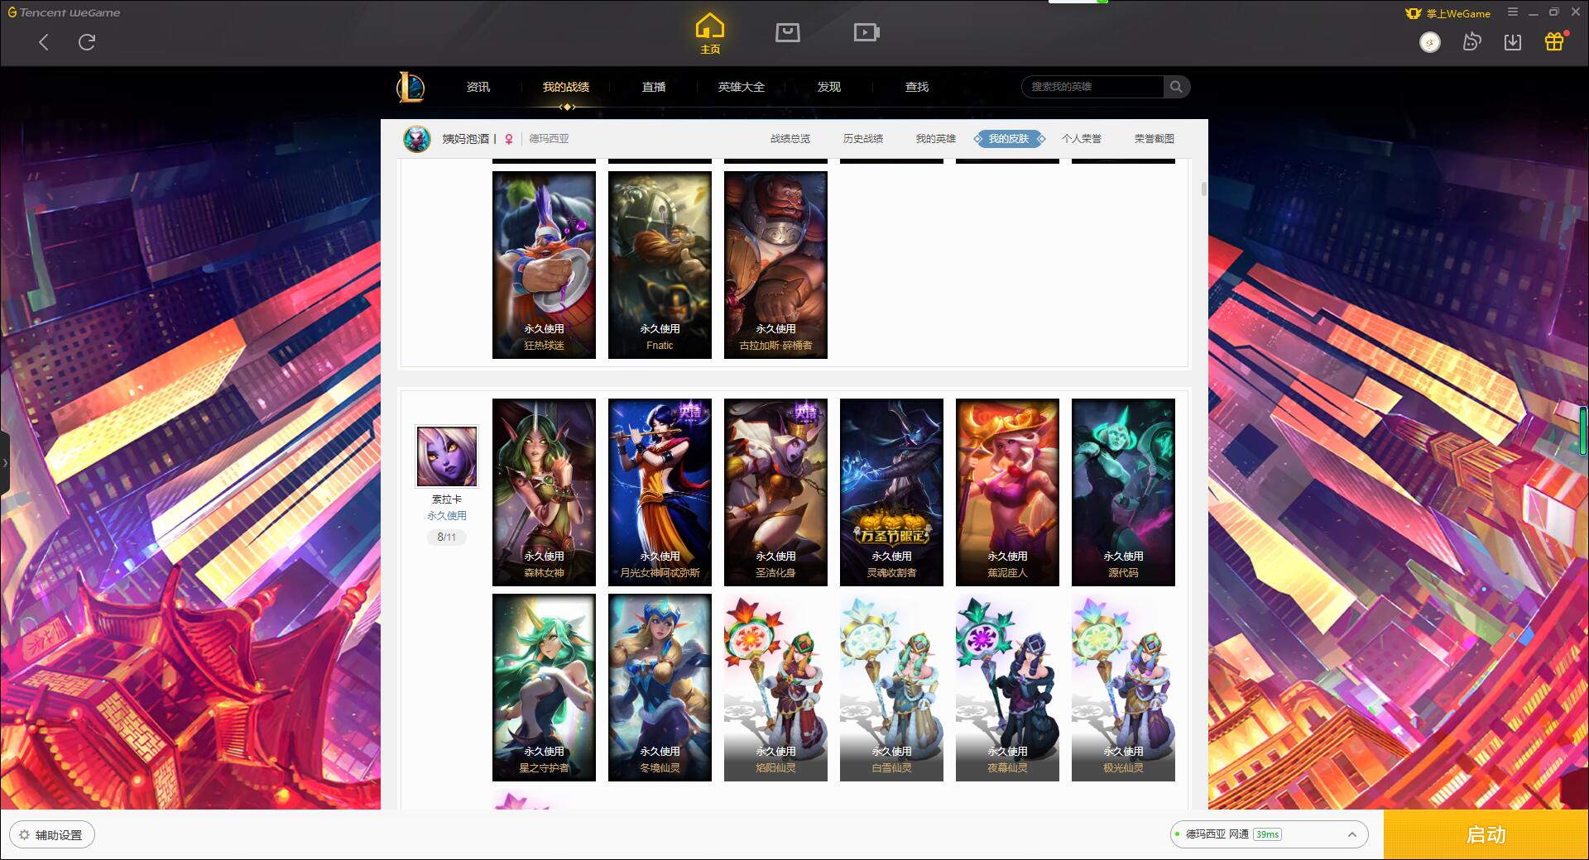Open 个人荣誉 honors tab

[x=1082, y=139]
